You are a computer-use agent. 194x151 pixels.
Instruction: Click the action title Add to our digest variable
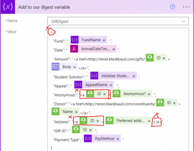coord(44,7)
